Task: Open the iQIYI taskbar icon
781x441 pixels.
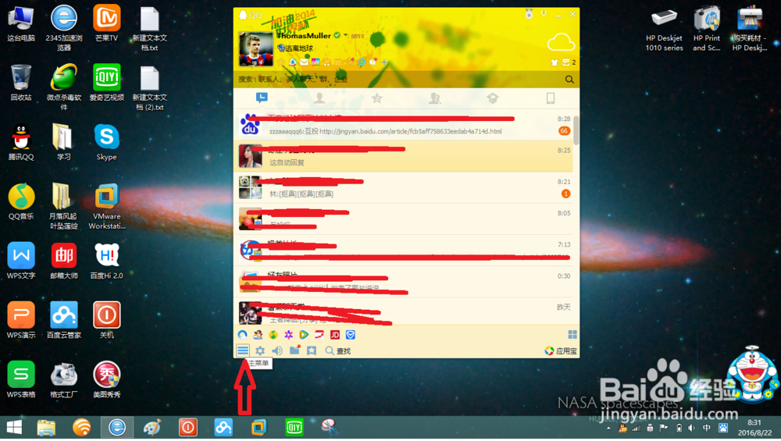Action: pyautogui.click(x=294, y=428)
